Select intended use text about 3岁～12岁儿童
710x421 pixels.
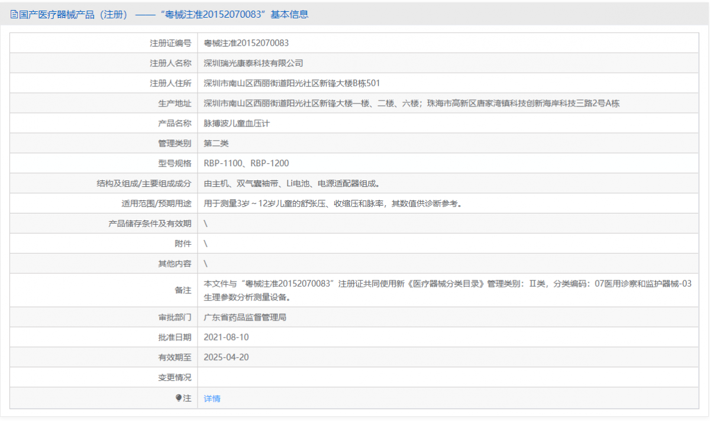point(333,203)
